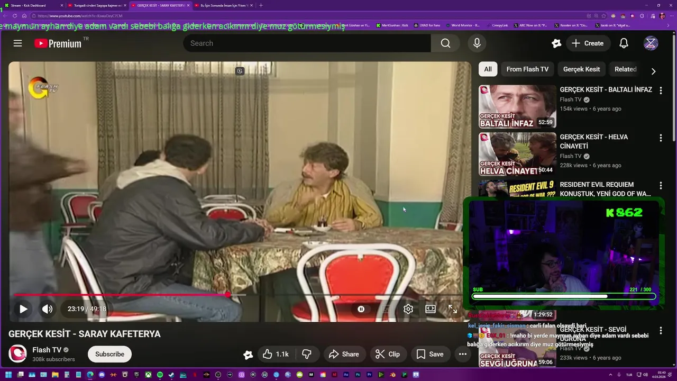Select the From Flash TV chip

click(x=527, y=69)
